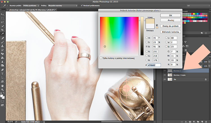Image resolution: width=211 pixels, height=123 pixels.
Task: Create new adjustment layer icon
Action: click(x=194, y=122)
